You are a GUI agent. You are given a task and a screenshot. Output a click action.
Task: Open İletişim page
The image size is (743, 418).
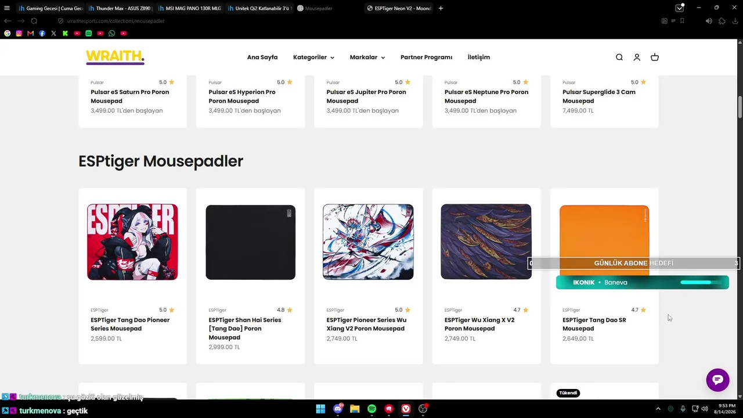(x=479, y=57)
